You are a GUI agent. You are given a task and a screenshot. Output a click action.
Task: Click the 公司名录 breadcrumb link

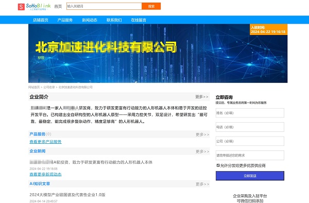click(49, 87)
